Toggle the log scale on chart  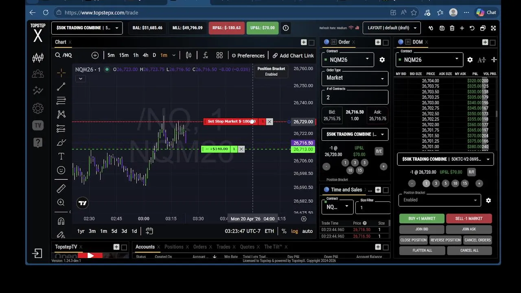[294, 231]
